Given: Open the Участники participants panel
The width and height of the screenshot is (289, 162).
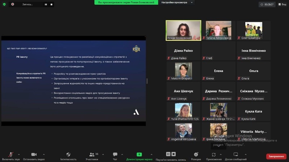Looking at the screenshot, I should tap(92, 156).
